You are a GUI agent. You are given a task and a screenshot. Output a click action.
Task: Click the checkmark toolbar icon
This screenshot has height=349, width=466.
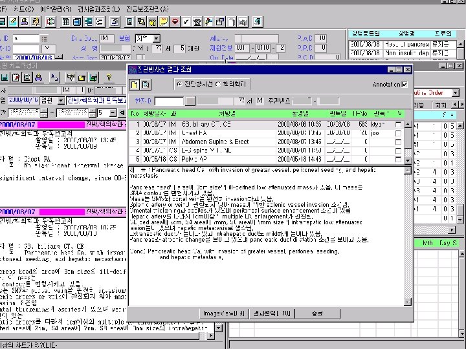[x=186, y=22]
